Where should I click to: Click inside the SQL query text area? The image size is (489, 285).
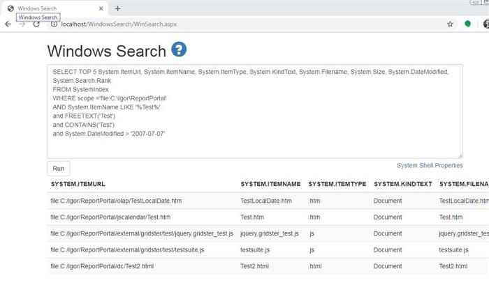(255, 111)
